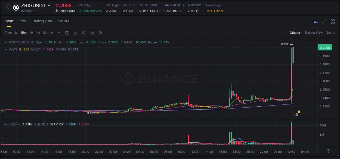Image resolution: width=340 pixels, height=159 pixels.
Task: Switch to the Trading Data tab
Action: [x=42, y=21]
